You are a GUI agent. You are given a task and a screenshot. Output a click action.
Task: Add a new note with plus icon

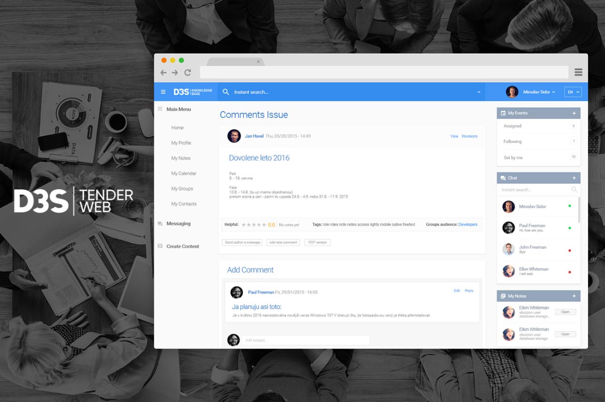[574, 296]
